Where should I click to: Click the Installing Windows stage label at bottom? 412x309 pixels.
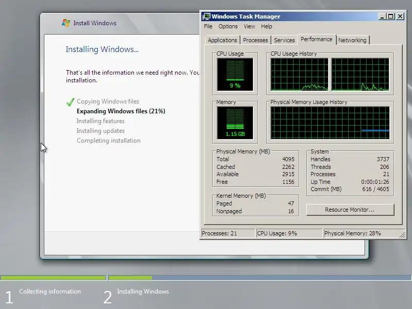[143, 291]
